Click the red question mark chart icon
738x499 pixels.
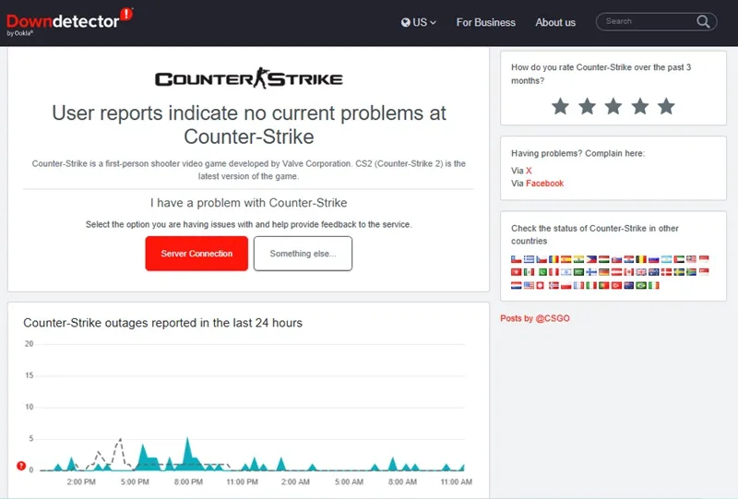21,466
